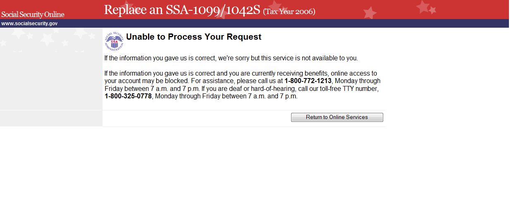
Task: Click the Social Security Administration seal icon
Action: point(114,41)
